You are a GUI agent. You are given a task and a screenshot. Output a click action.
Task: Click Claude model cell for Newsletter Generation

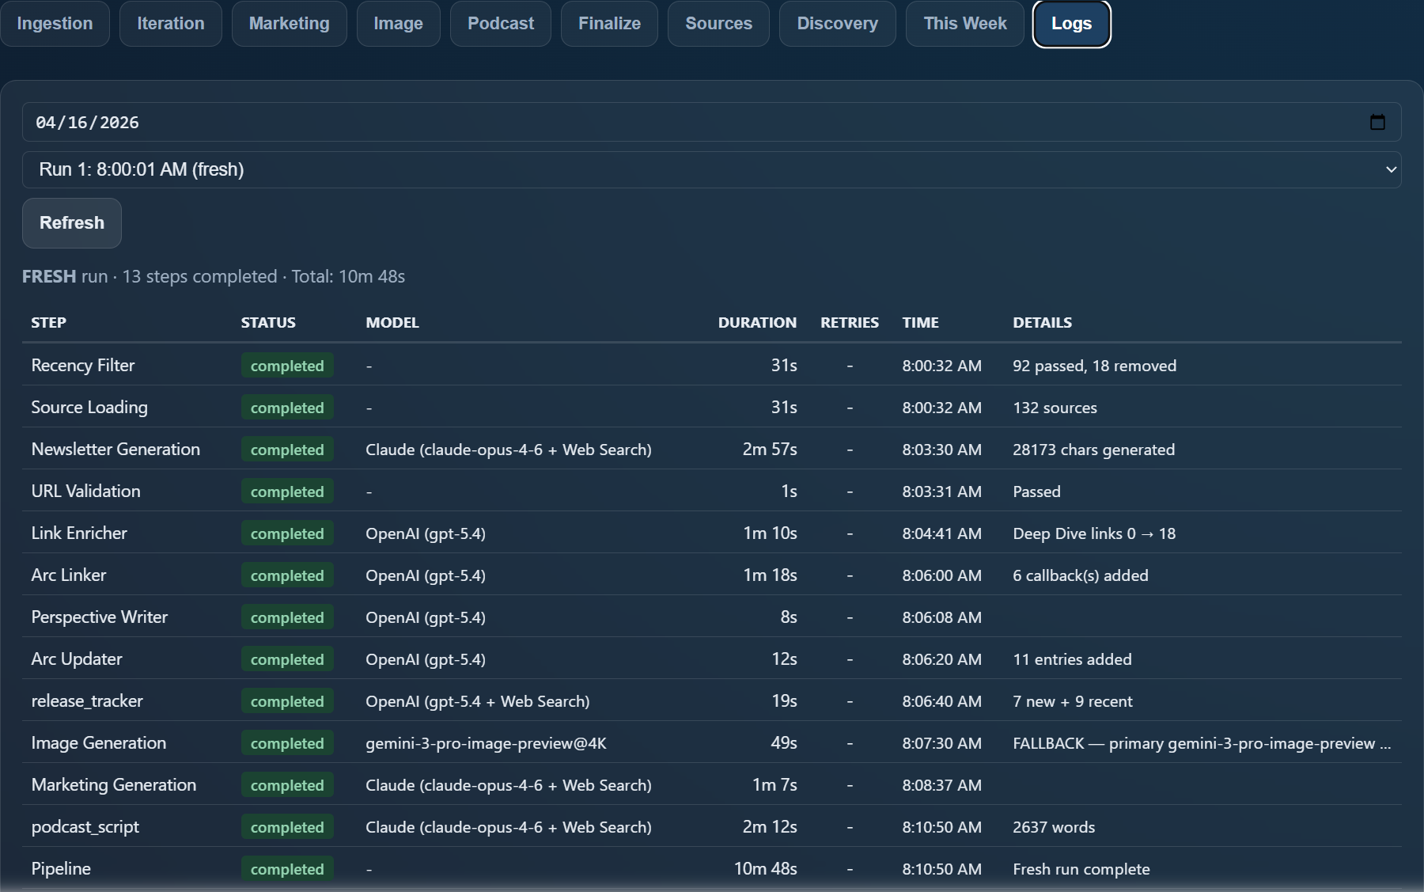pos(508,450)
